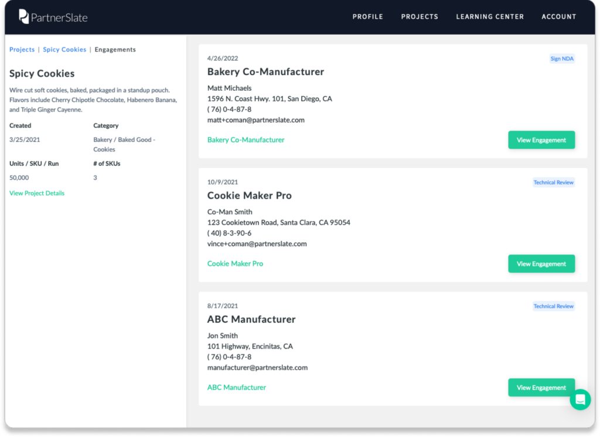Click the green Bakery Co-Manufacturer link
The width and height of the screenshot is (600, 437).
pyautogui.click(x=246, y=140)
